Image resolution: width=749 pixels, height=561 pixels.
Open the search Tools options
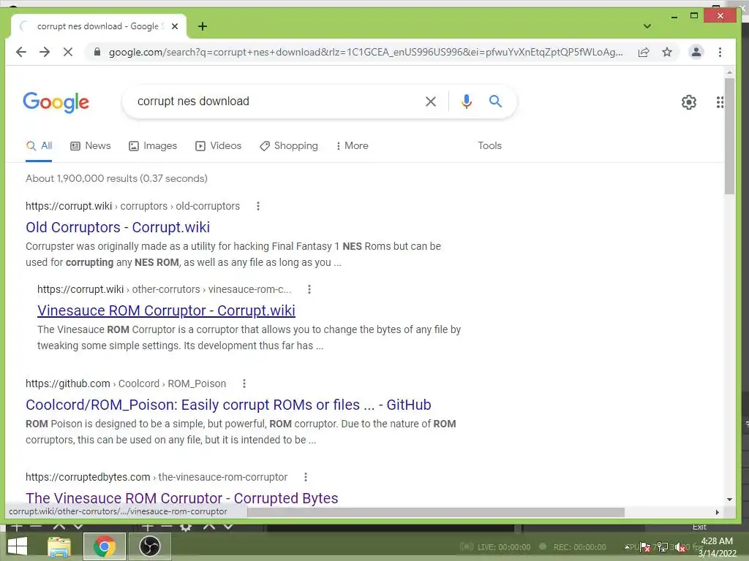[489, 146]
